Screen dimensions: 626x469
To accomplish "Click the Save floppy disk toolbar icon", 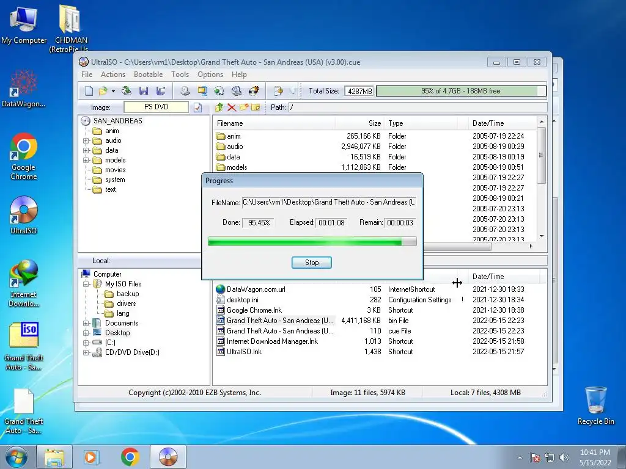I will [144, 91].
